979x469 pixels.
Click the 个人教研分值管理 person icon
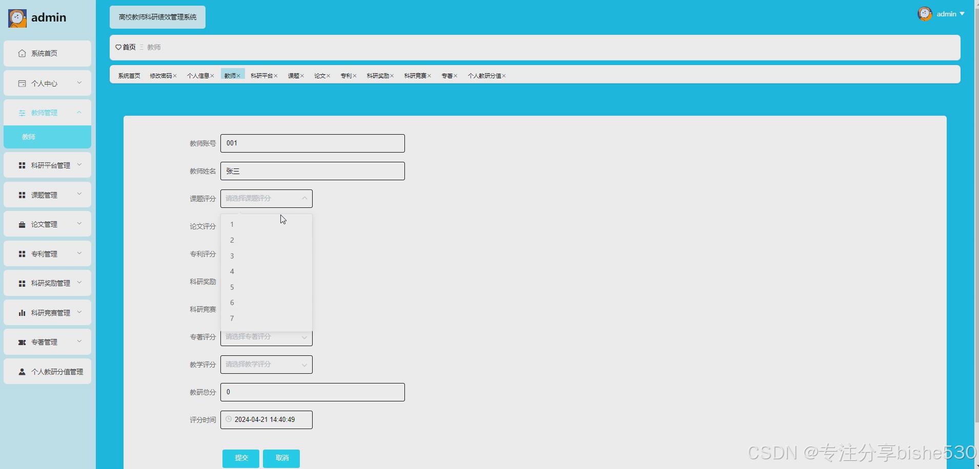tap(22, 372)
